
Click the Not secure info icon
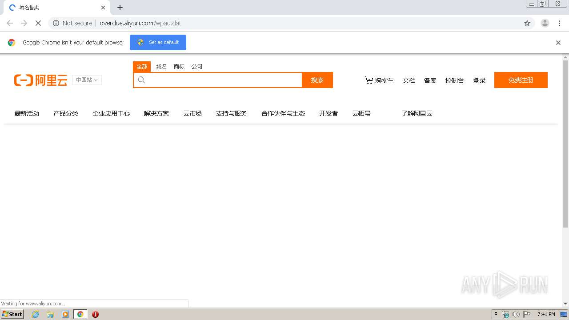tap(56, 23)
